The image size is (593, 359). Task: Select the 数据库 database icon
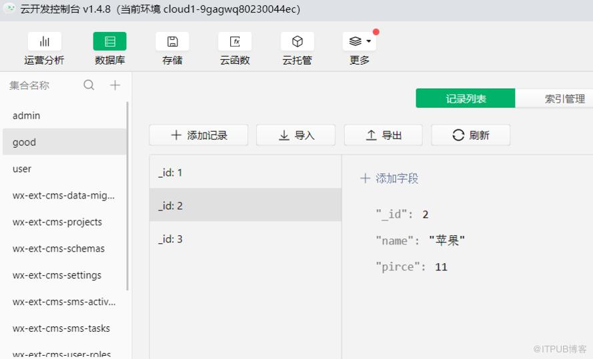(x=109, y=41)
